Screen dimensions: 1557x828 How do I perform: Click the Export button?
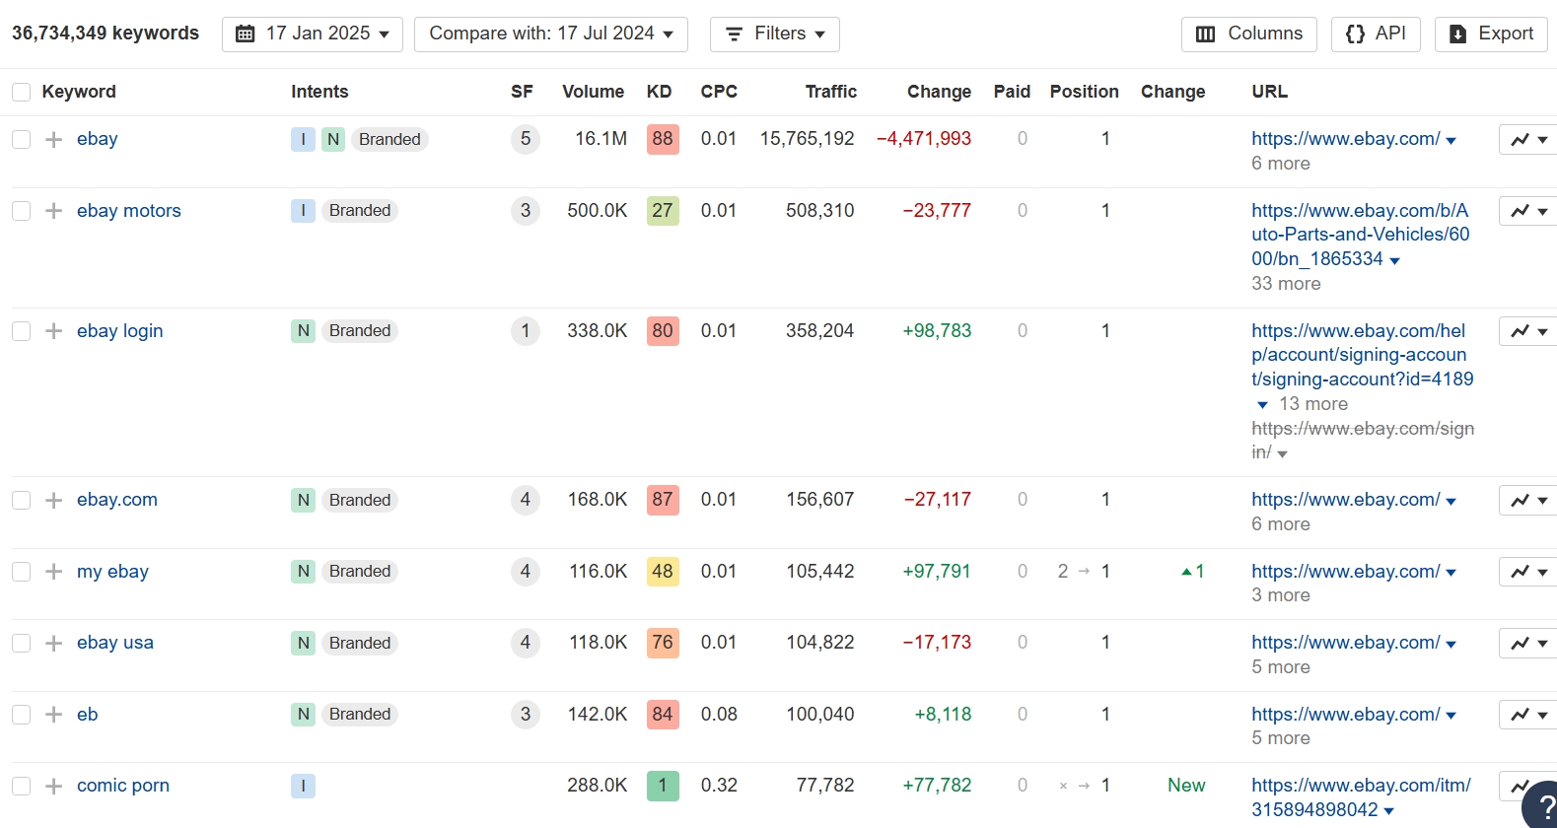coord(1491,34)
